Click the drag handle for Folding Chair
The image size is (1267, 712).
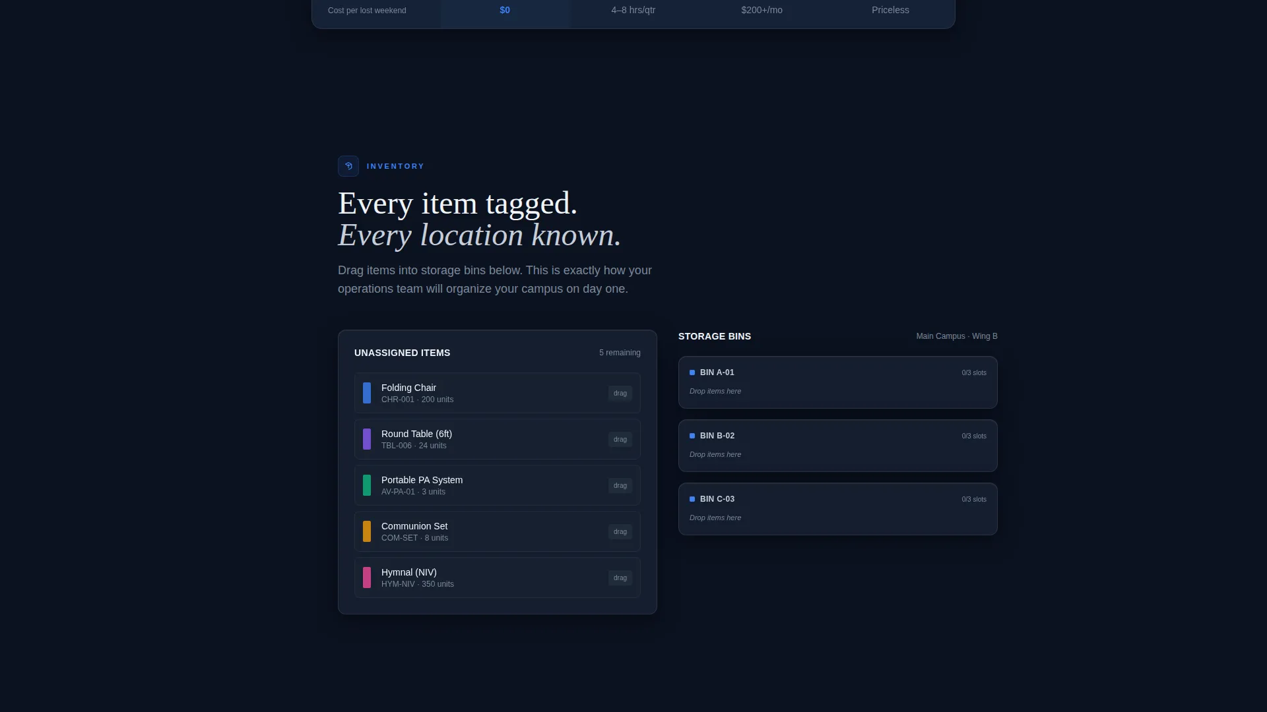click(x=620, y=394)
